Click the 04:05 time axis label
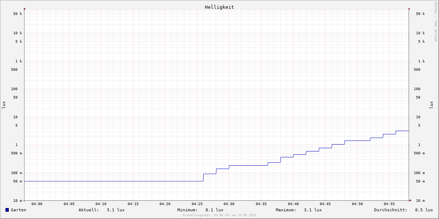Viewport: 439px width, 219px height. pyautogui.click(x=69, y=204)
